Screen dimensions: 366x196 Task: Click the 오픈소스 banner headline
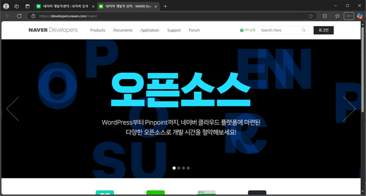(x=181, y=89)
